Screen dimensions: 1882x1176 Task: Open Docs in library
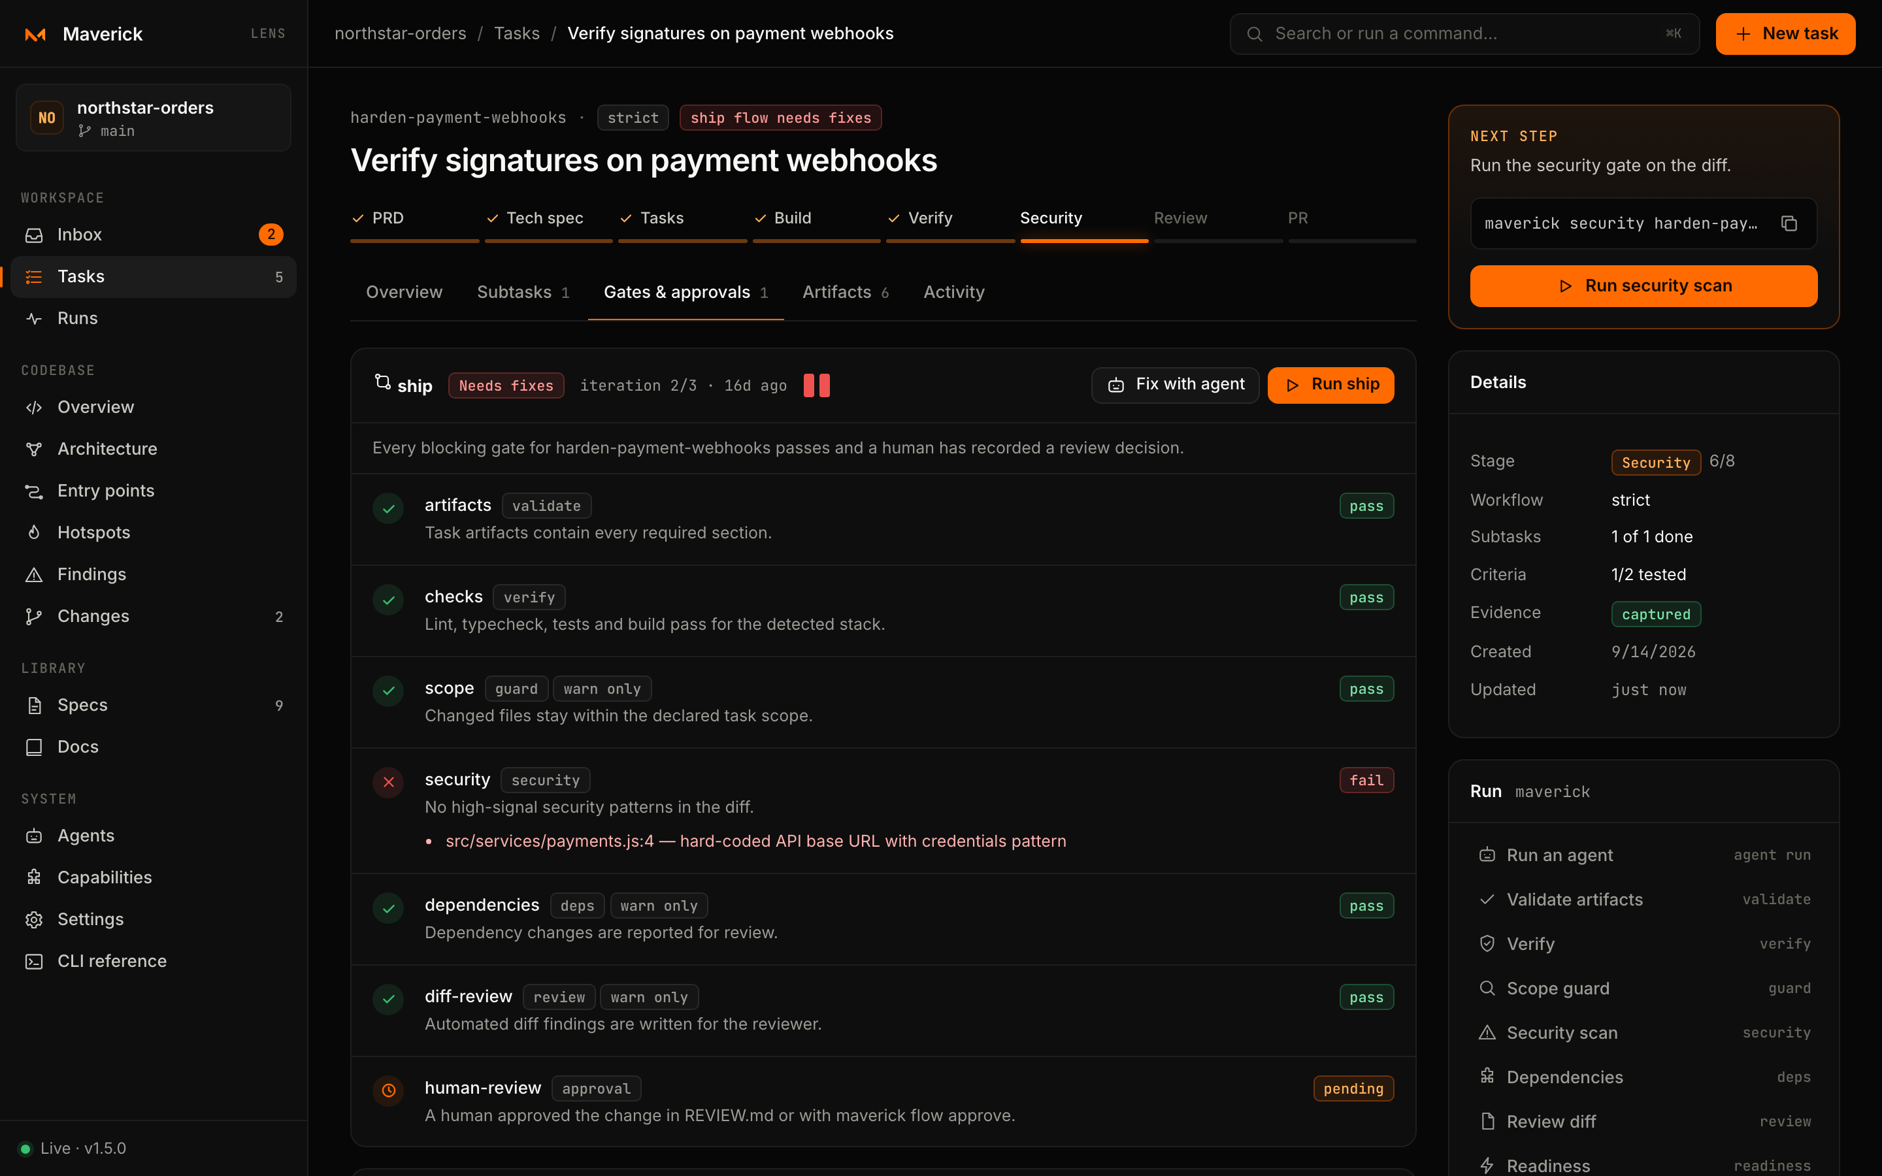point(153,747)
